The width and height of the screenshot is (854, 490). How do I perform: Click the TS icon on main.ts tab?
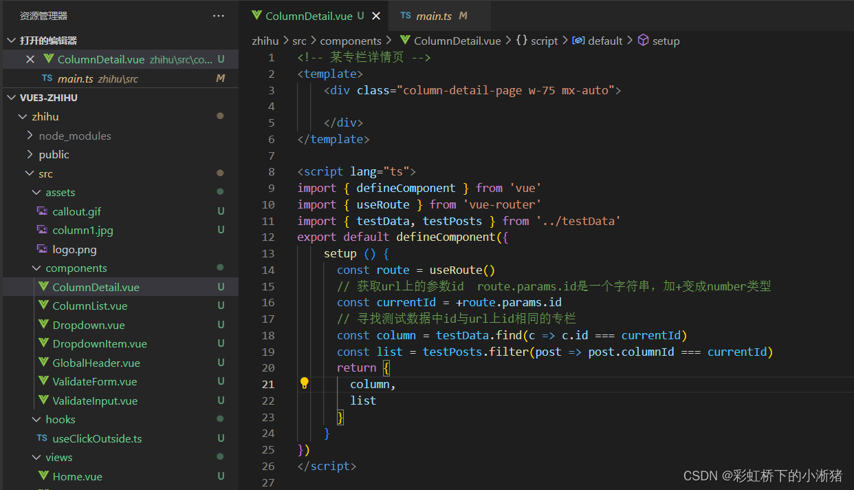pos(406,15)
